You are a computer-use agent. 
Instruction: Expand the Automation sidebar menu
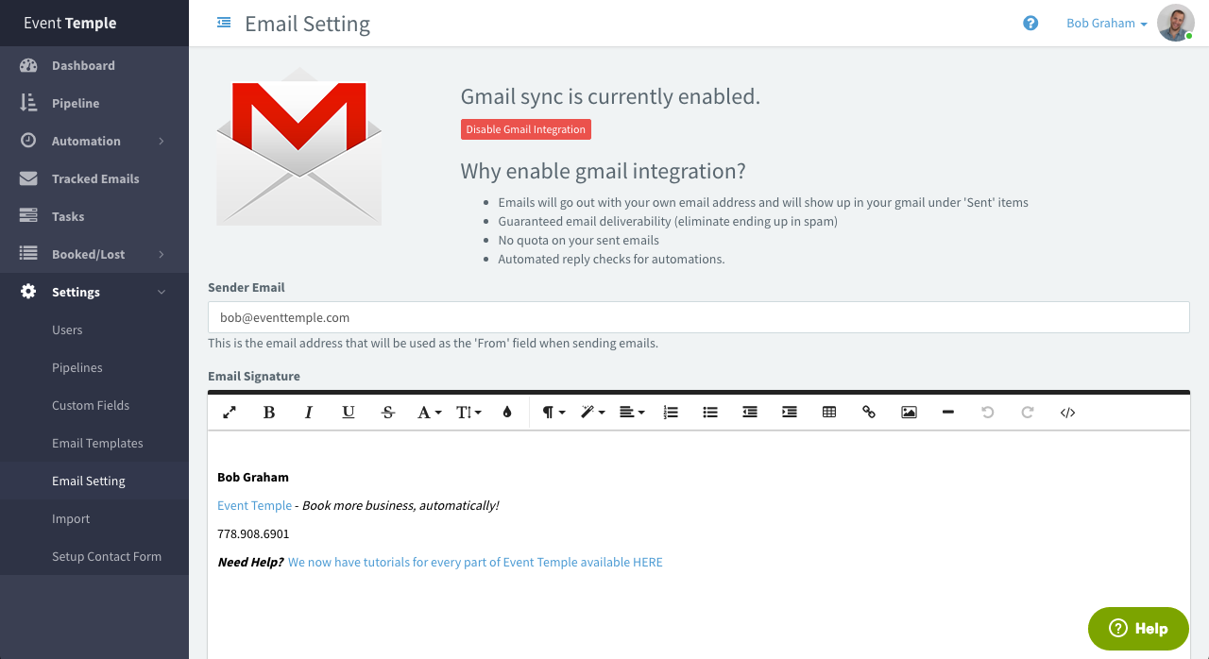(x=94, y=141)
